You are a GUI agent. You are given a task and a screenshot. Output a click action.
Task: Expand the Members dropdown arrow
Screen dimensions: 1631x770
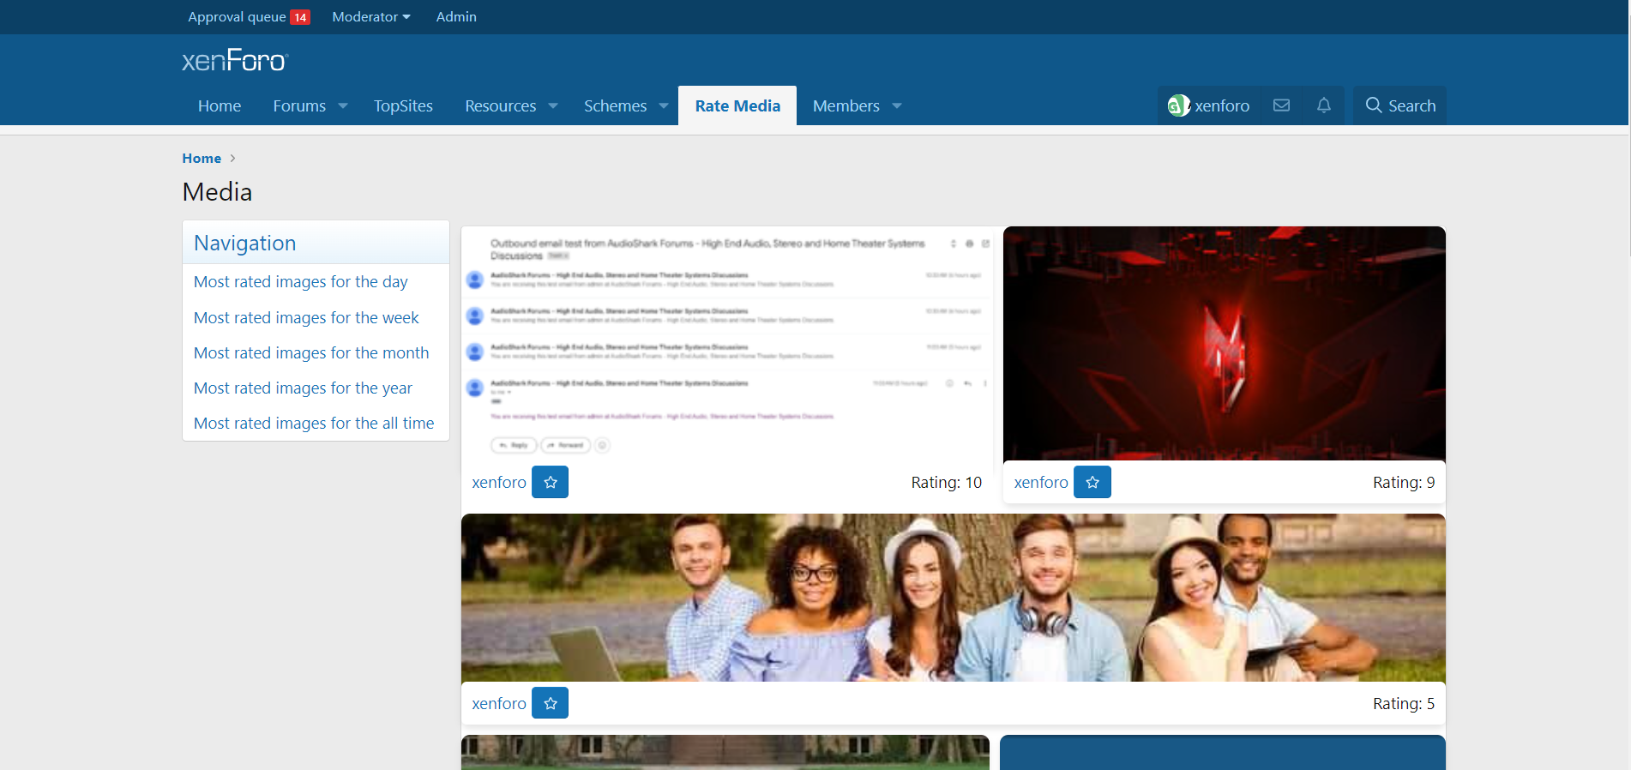coord(897,106)
